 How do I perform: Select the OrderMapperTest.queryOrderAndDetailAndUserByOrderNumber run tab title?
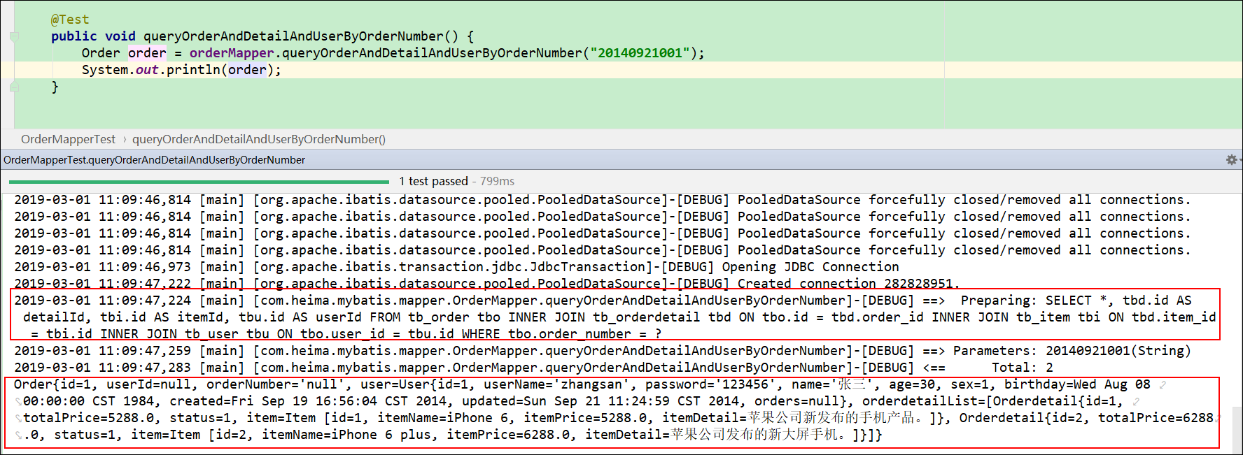pos(154,160)
